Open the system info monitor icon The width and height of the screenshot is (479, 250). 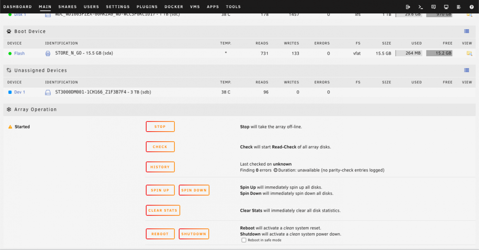pos(446,7)
